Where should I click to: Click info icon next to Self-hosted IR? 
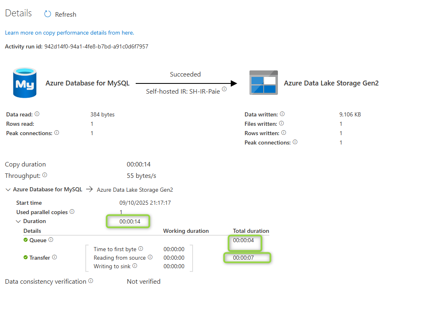click(x=224, y=89)
